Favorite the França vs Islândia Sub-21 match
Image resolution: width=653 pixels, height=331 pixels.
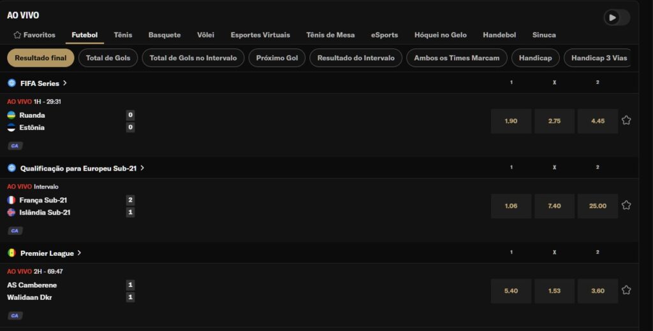pos(626,206)
